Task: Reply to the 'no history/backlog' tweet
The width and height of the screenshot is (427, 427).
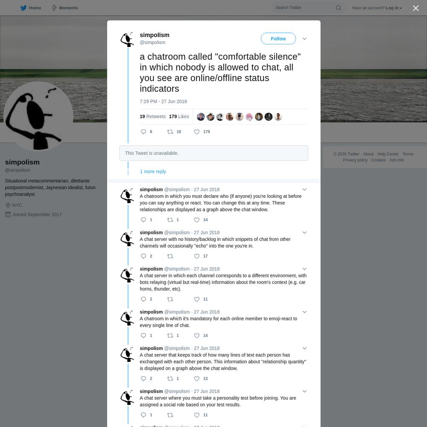Action: click(x=143, y=256)
